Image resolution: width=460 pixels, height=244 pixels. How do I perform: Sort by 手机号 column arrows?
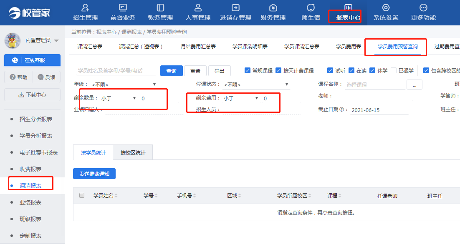195,196
